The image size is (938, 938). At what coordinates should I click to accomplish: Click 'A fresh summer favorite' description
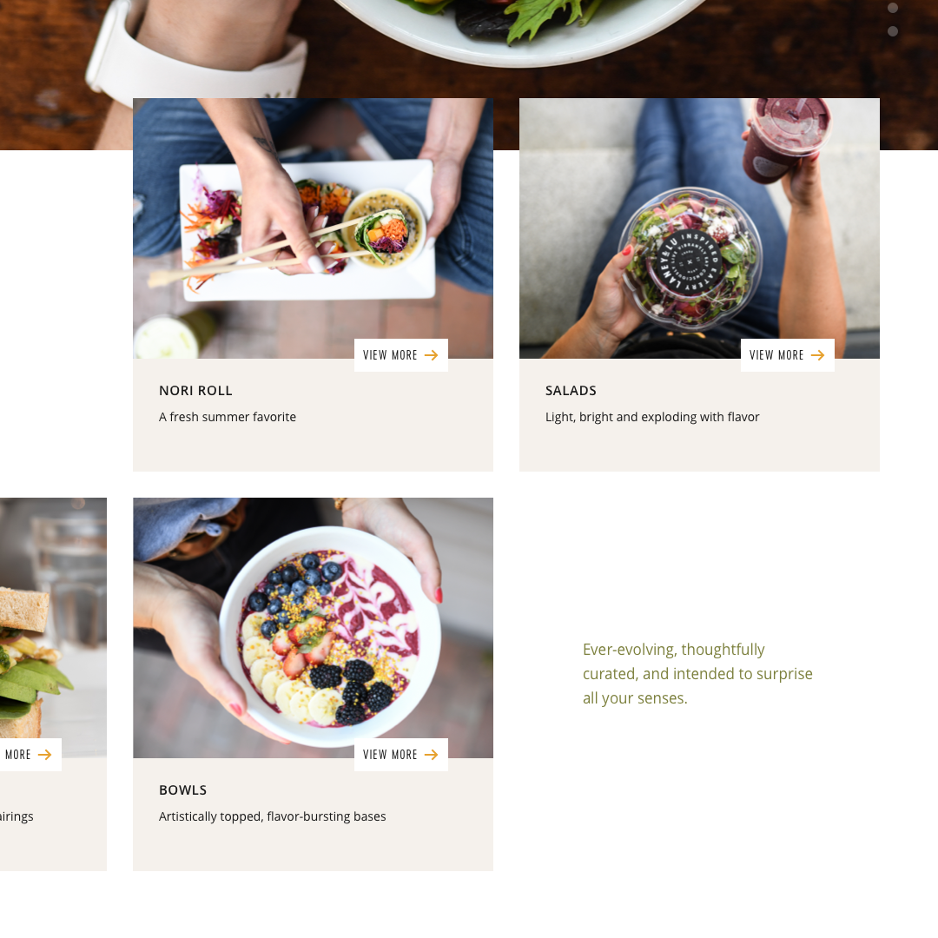point(228,417)
